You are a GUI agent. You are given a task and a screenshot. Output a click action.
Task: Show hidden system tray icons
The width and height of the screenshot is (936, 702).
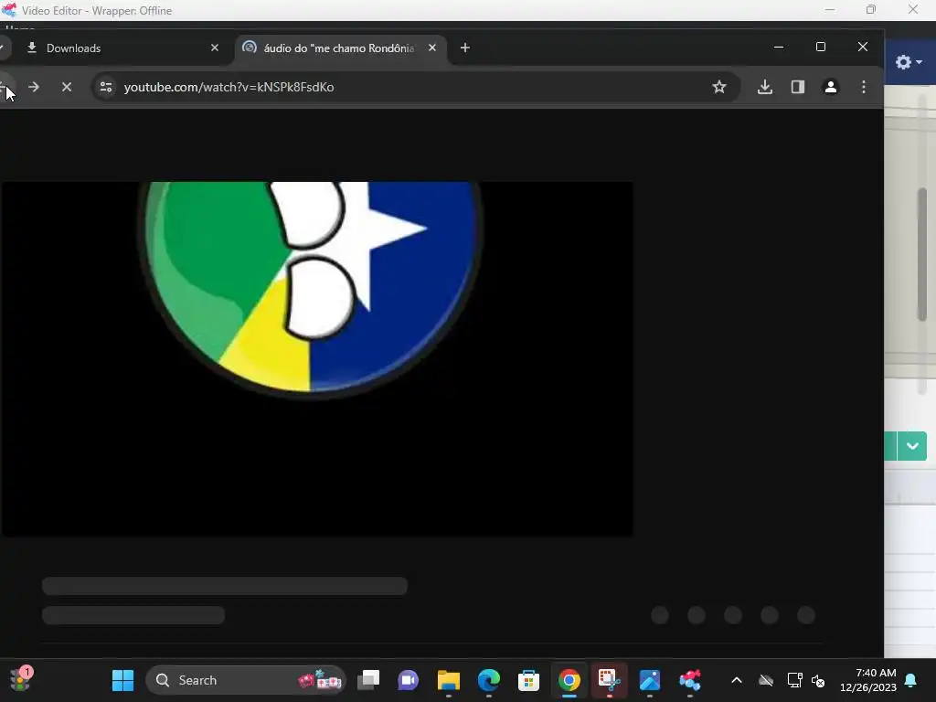click(737, 680)
